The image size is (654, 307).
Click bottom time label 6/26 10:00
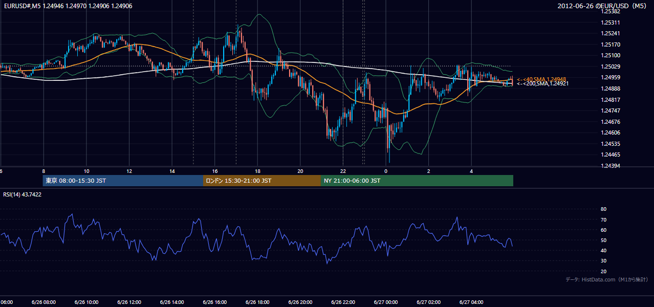[86, 302]
